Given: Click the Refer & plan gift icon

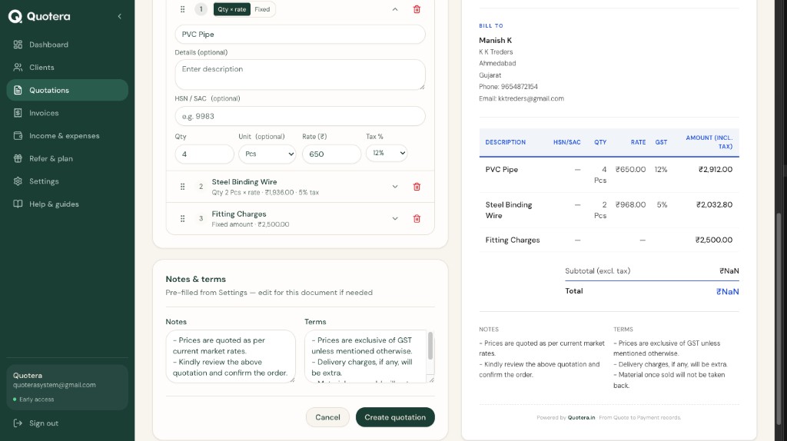Looking at the screenshot, I should 18,158.
